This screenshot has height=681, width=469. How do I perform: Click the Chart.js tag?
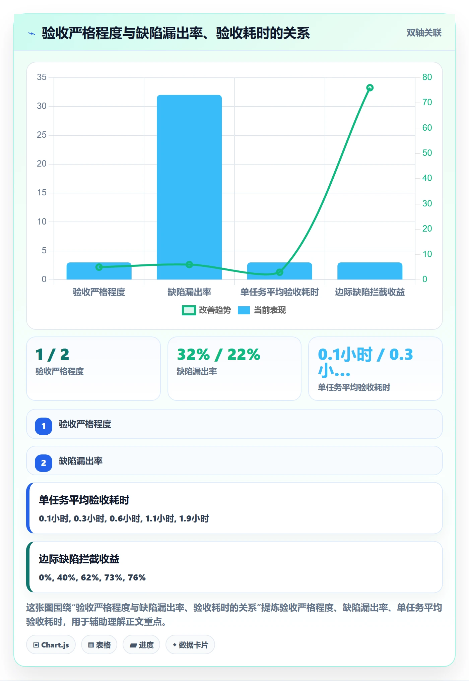51,645
